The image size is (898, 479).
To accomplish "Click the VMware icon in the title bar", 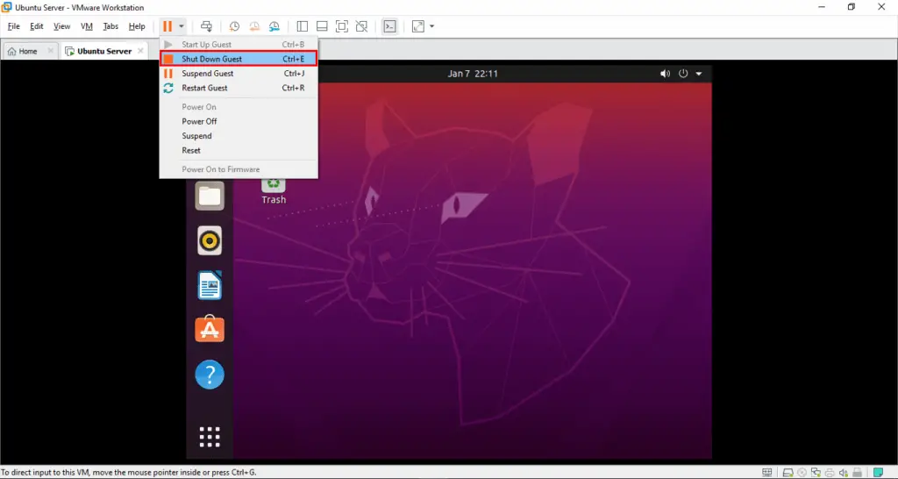I will point(7,7).
